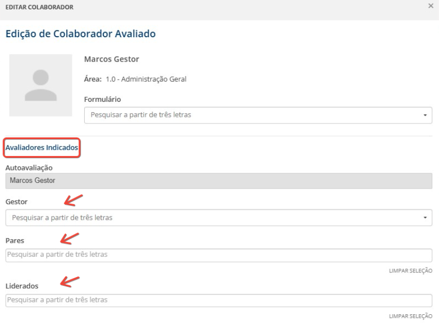Close the Editar Colaborador dialog

pos(431,6)
